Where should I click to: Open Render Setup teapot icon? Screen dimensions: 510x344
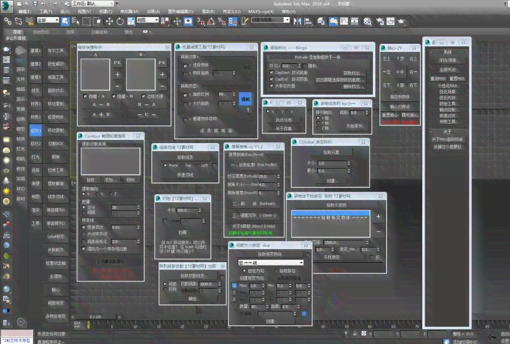(x=380, y=21)
